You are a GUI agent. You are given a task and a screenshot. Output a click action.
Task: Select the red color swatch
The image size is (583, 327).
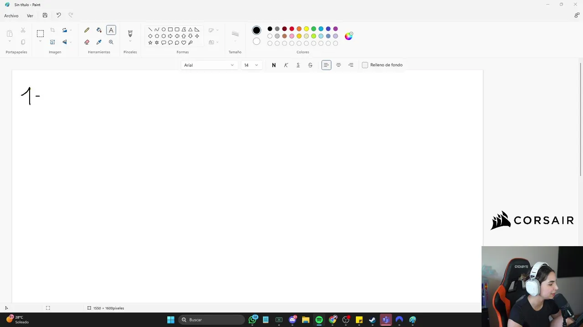pyautogui.click(x=292, y=29)
